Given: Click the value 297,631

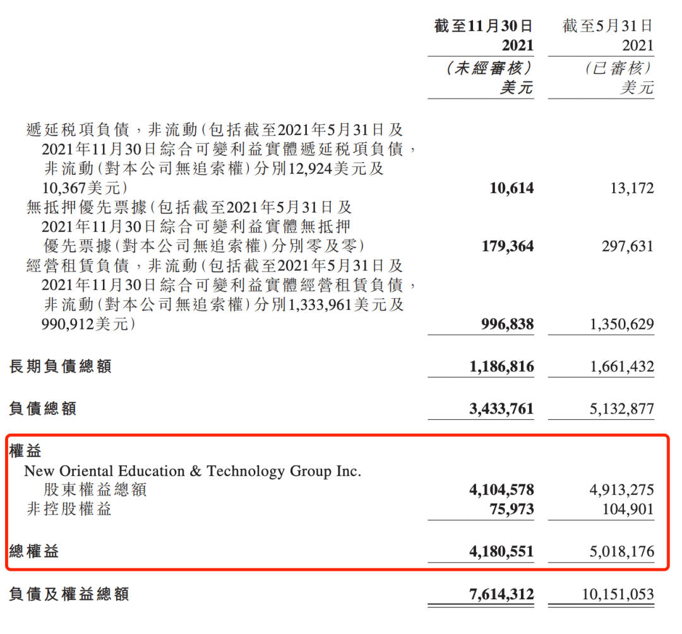Looking at the screenshot, I should pos(628,246).
